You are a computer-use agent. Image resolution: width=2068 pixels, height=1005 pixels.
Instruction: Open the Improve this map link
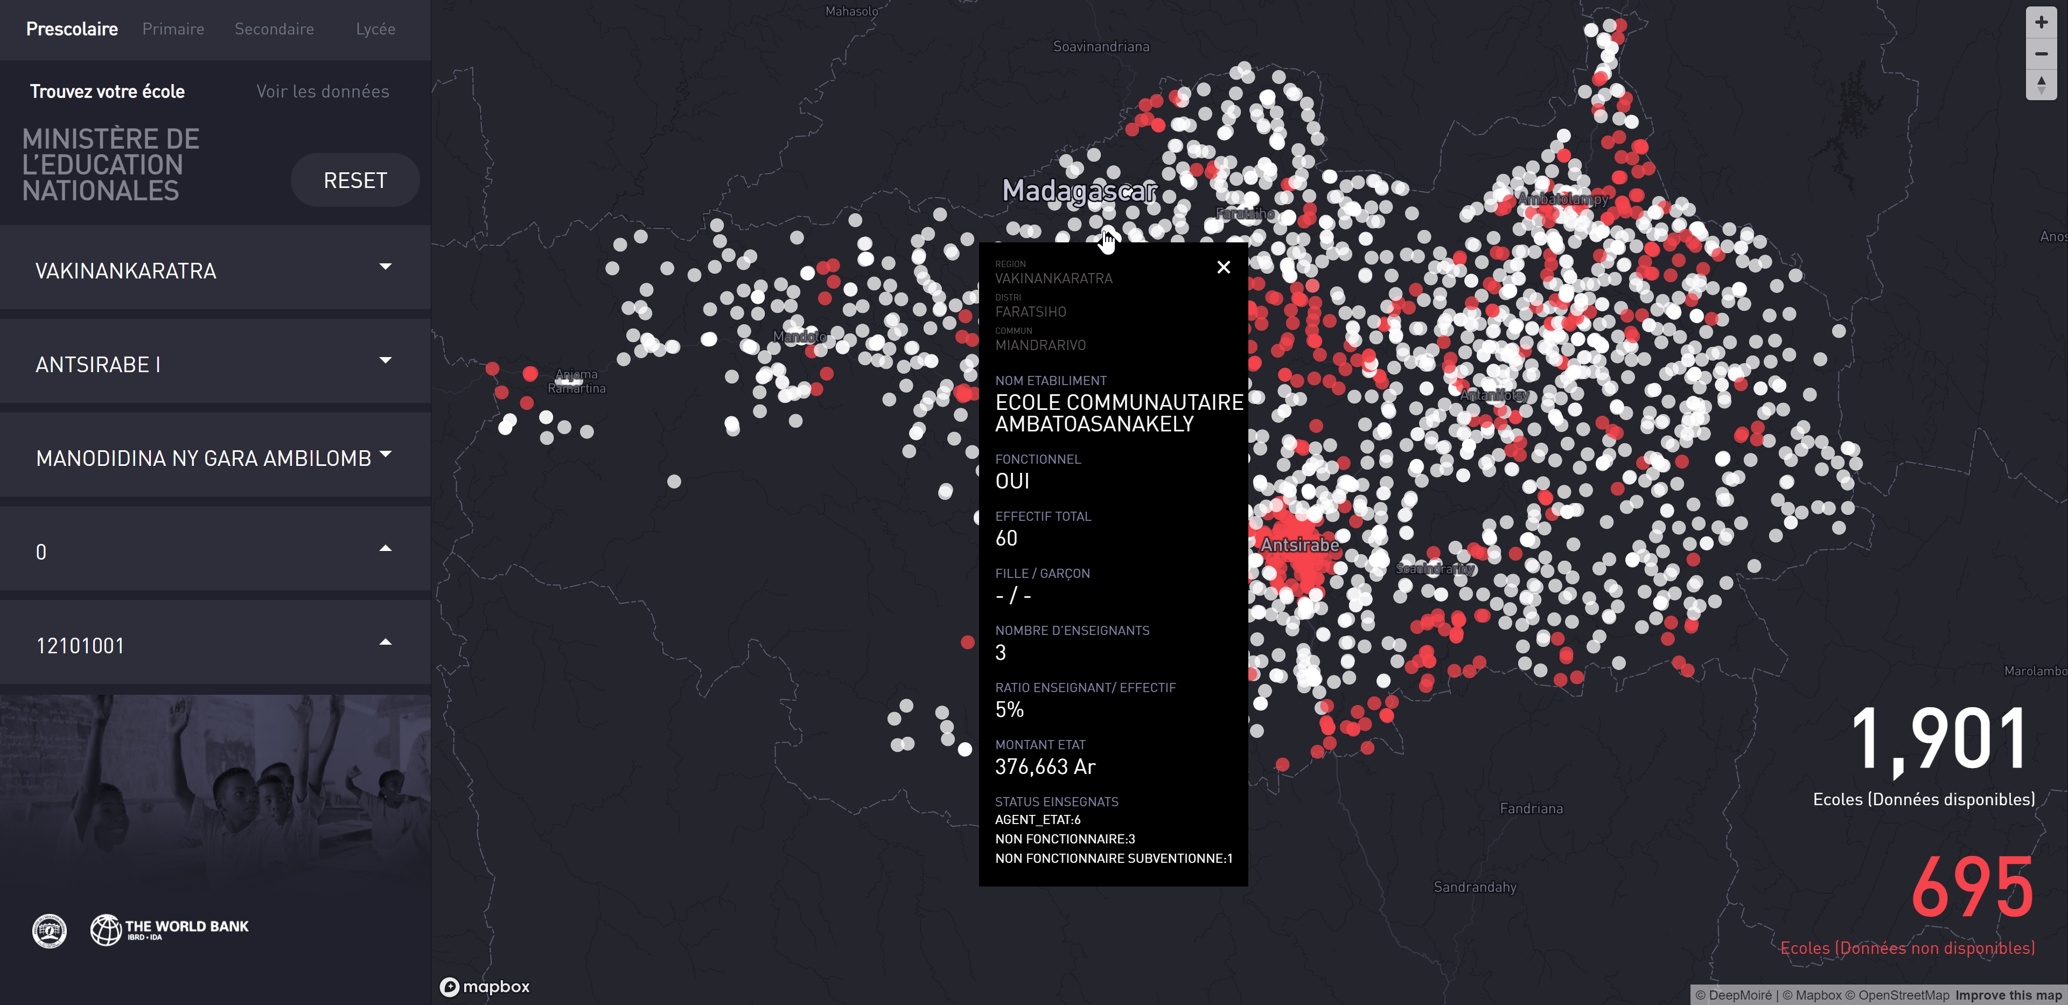pyautogui.click(x=2009, y=995)
